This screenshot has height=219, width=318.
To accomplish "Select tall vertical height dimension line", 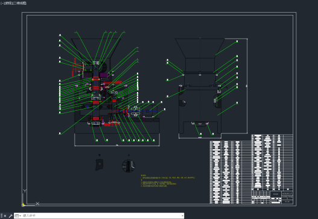I will coord(247,86).
